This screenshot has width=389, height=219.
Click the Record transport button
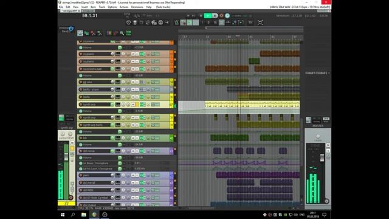[x=221, y=16]
